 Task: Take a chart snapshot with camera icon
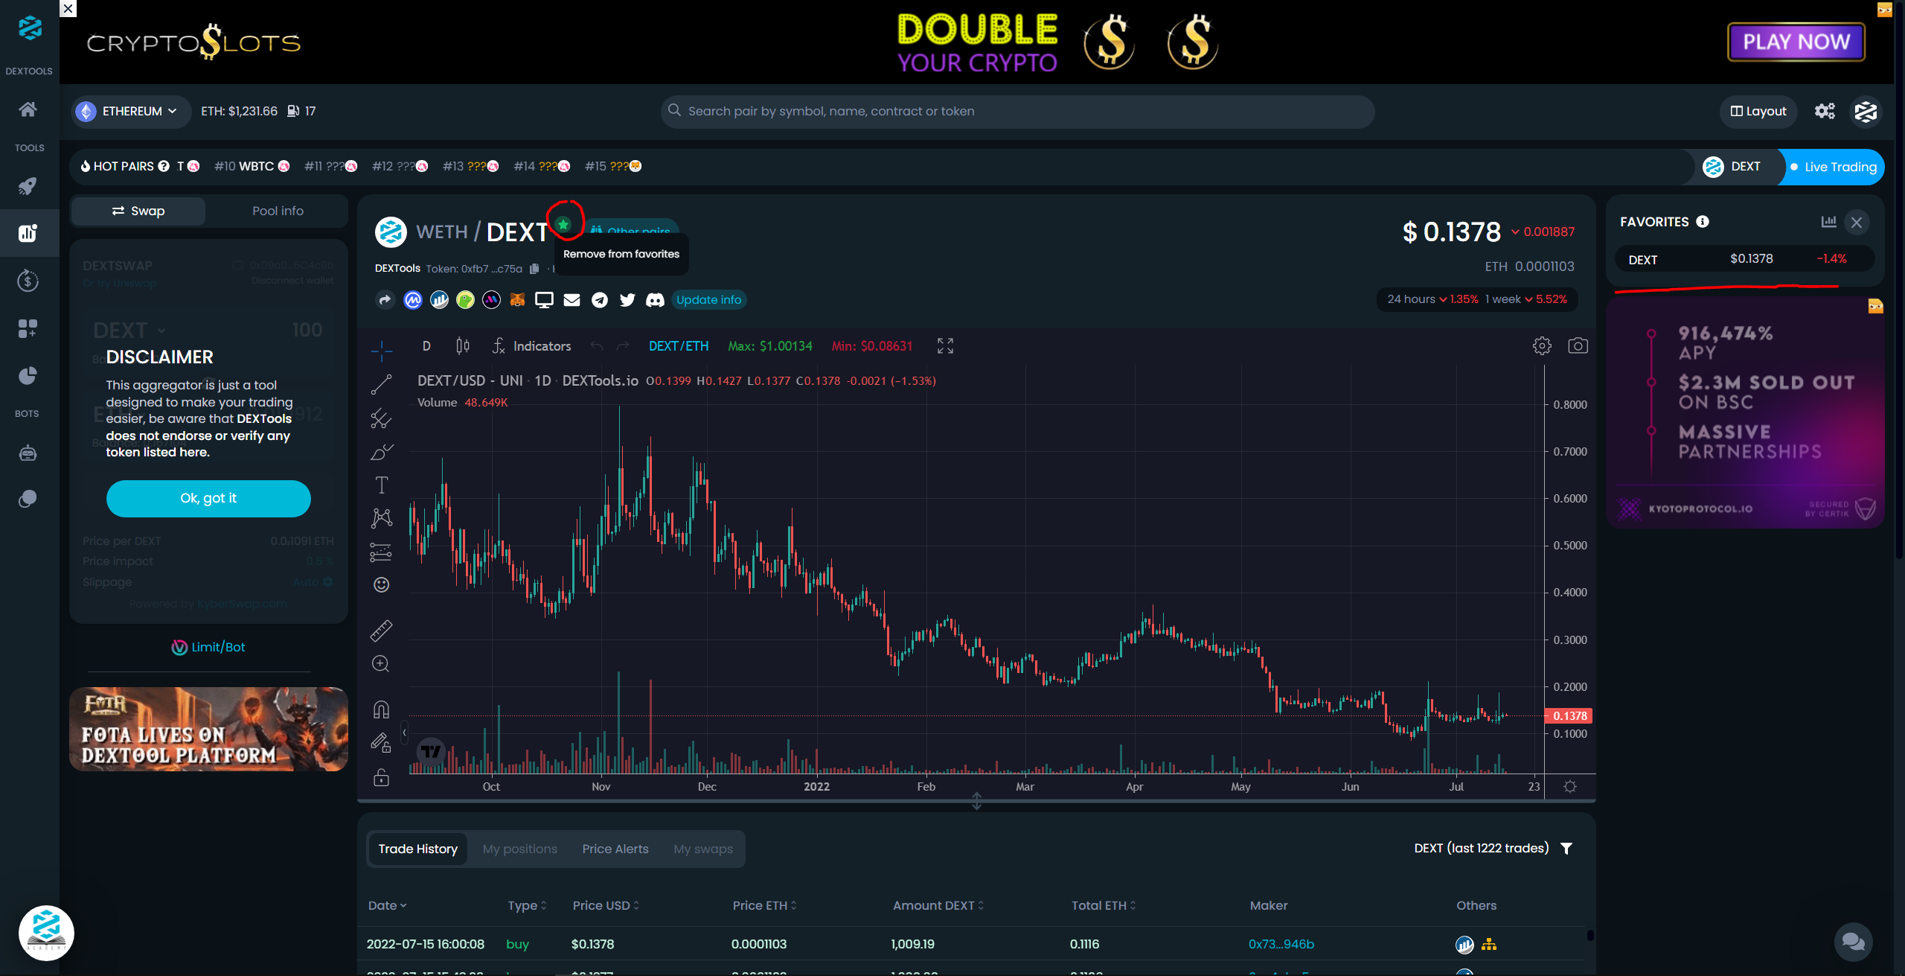[1578, 346]
